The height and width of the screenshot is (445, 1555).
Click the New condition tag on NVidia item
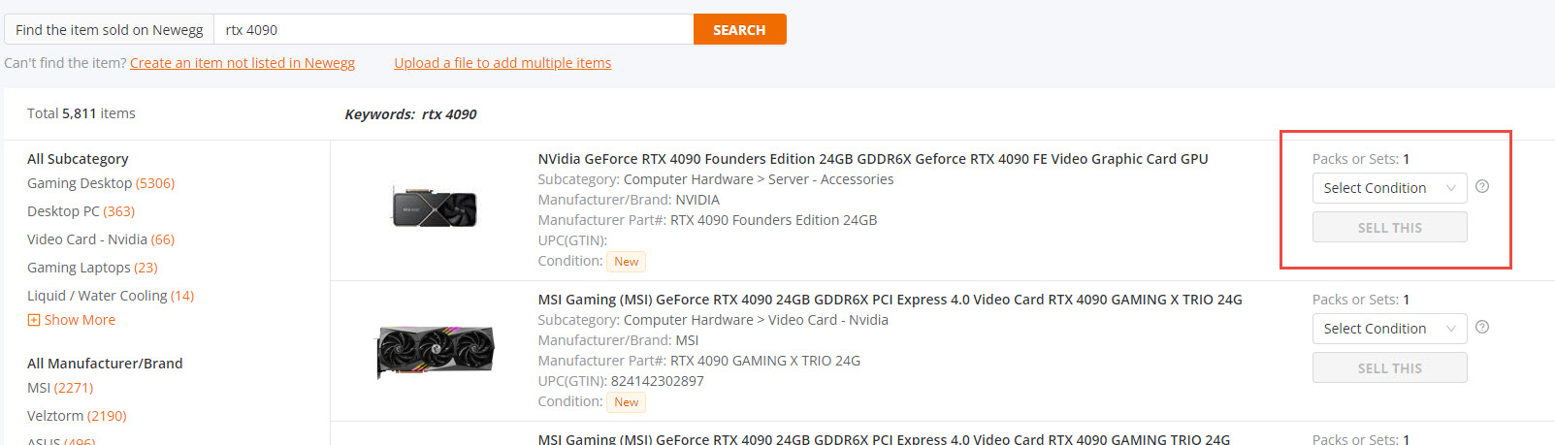627,262
